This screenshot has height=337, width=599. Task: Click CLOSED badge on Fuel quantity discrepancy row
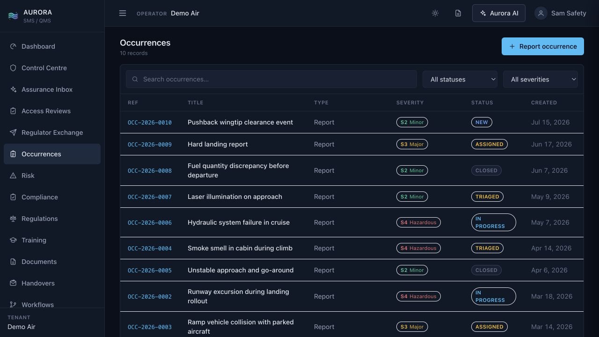pos(486,170)
